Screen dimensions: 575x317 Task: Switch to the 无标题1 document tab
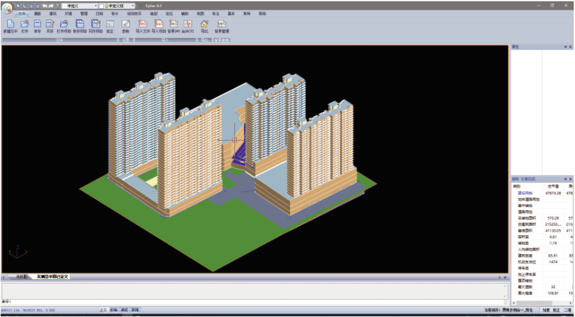tap(22, 277)
